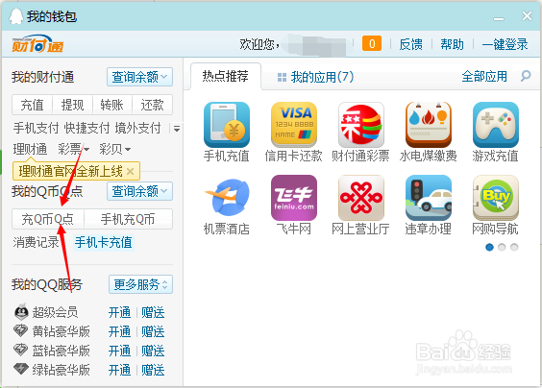542x388 pixels.
Task: Open 快捷支付 quick payment link
Action: coord(86,128)
